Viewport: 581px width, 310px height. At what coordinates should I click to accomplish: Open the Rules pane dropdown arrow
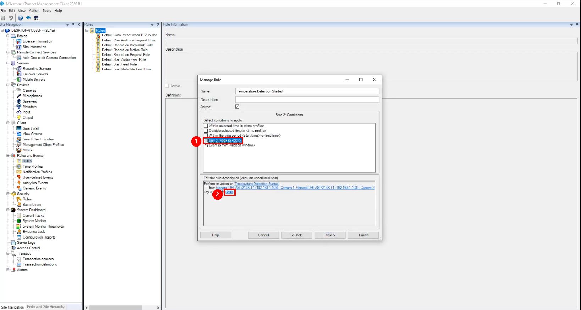tap(152, 25)
